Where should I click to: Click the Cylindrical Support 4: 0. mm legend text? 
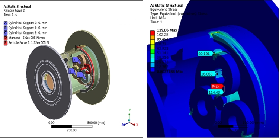[28, 28]
